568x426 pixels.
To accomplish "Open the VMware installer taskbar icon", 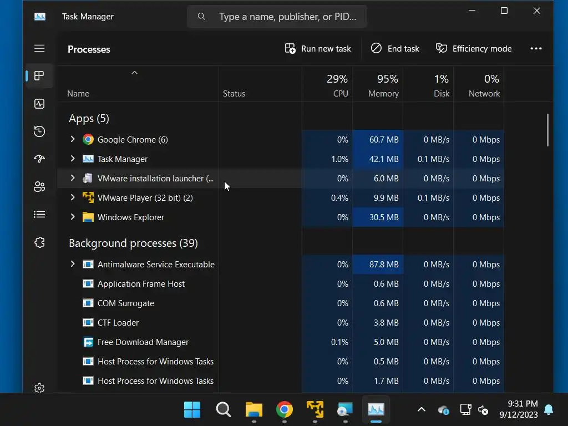I will [345, 410].
